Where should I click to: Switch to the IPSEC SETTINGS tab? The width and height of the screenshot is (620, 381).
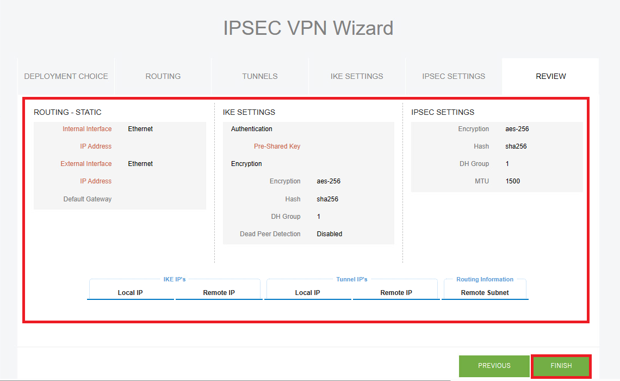coord(454,76)
